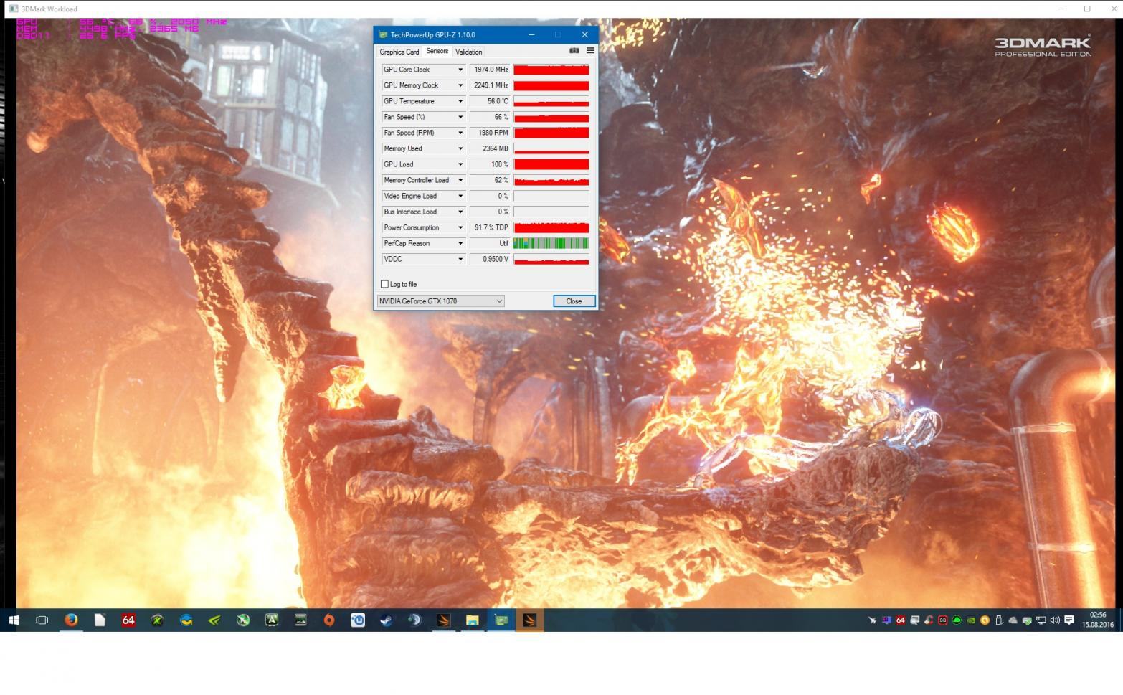Click the orange-highlighted 3DMark Workload taskbar button
This screenshot has height=695, width=1123.
(530, 620)
